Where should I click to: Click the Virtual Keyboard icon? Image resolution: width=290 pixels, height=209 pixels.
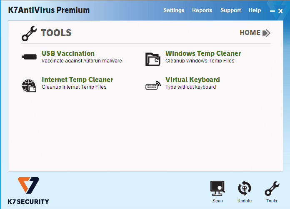[153, 85]
